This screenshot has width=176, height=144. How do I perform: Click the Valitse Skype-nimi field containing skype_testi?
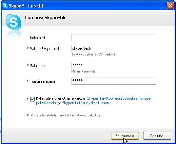[x=114, y=48]
